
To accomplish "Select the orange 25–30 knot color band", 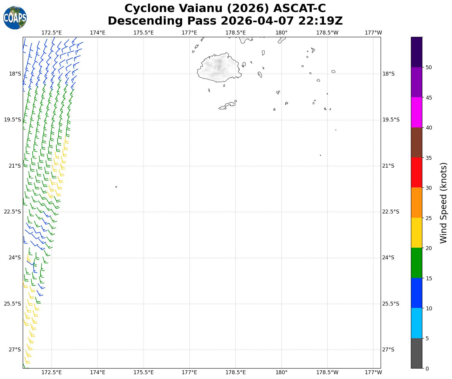I will [x=416, y=203].
